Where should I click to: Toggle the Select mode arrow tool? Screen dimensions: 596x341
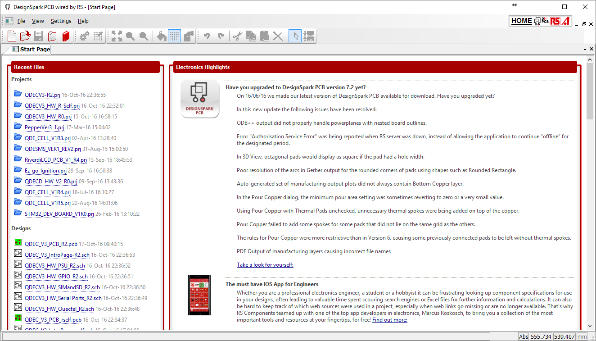[295, 36]
